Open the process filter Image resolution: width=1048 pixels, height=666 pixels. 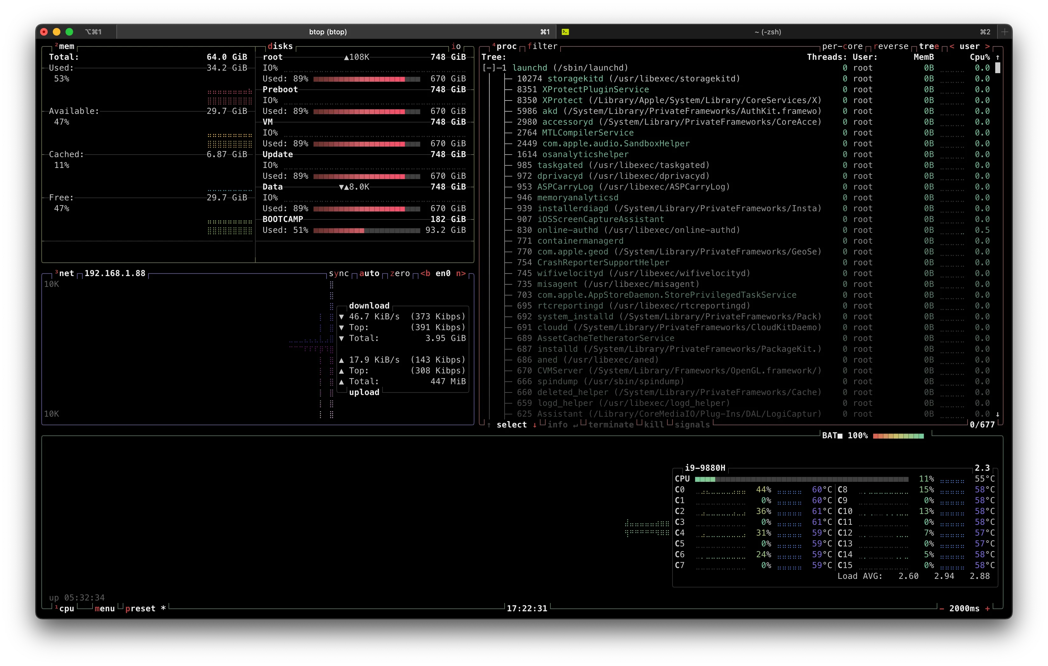(x=542, y=46)
